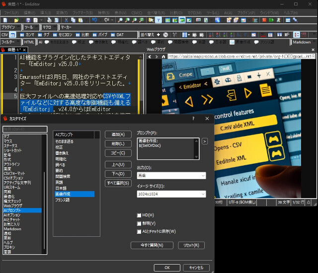
Task: Expand the マクロ toolbar overflow chevron
Action: [55, 26]
